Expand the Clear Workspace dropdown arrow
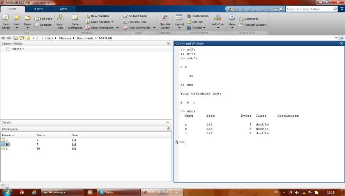Image resolution: width=345 pixels, height=196 pixels. tap(117, 28)
